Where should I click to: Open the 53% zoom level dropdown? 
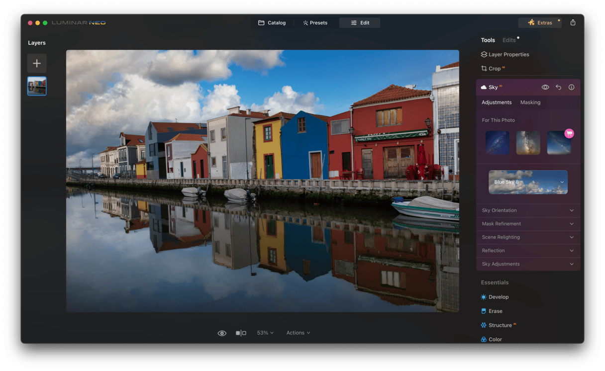pyautogui.click(x=265, y=333)
